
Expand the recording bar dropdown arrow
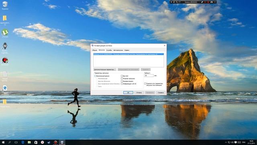[171, 2]
